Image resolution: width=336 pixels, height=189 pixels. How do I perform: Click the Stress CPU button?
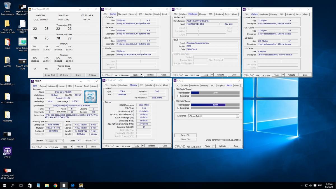coord(186,139)
